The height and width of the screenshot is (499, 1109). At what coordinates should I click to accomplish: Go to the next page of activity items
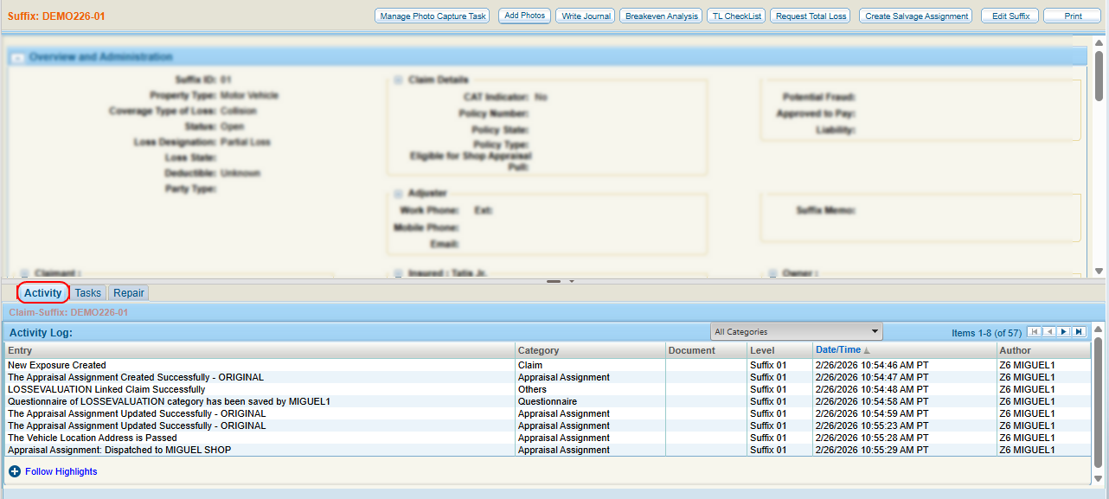click(x=1064, y=332)
